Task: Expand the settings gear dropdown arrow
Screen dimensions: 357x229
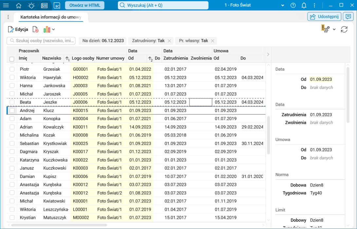Action: tap(334, 29)
